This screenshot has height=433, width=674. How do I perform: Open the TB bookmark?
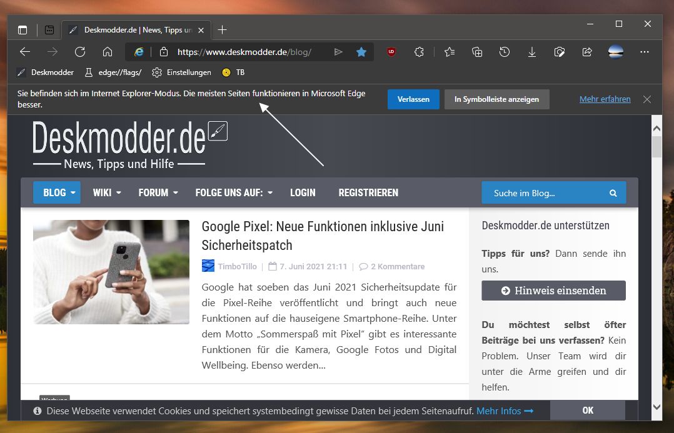tap(233, 72)
